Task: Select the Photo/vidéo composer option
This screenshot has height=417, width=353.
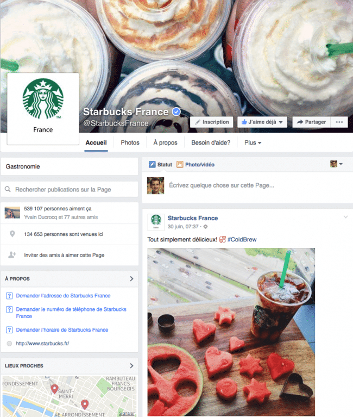Action: [196, 165]
